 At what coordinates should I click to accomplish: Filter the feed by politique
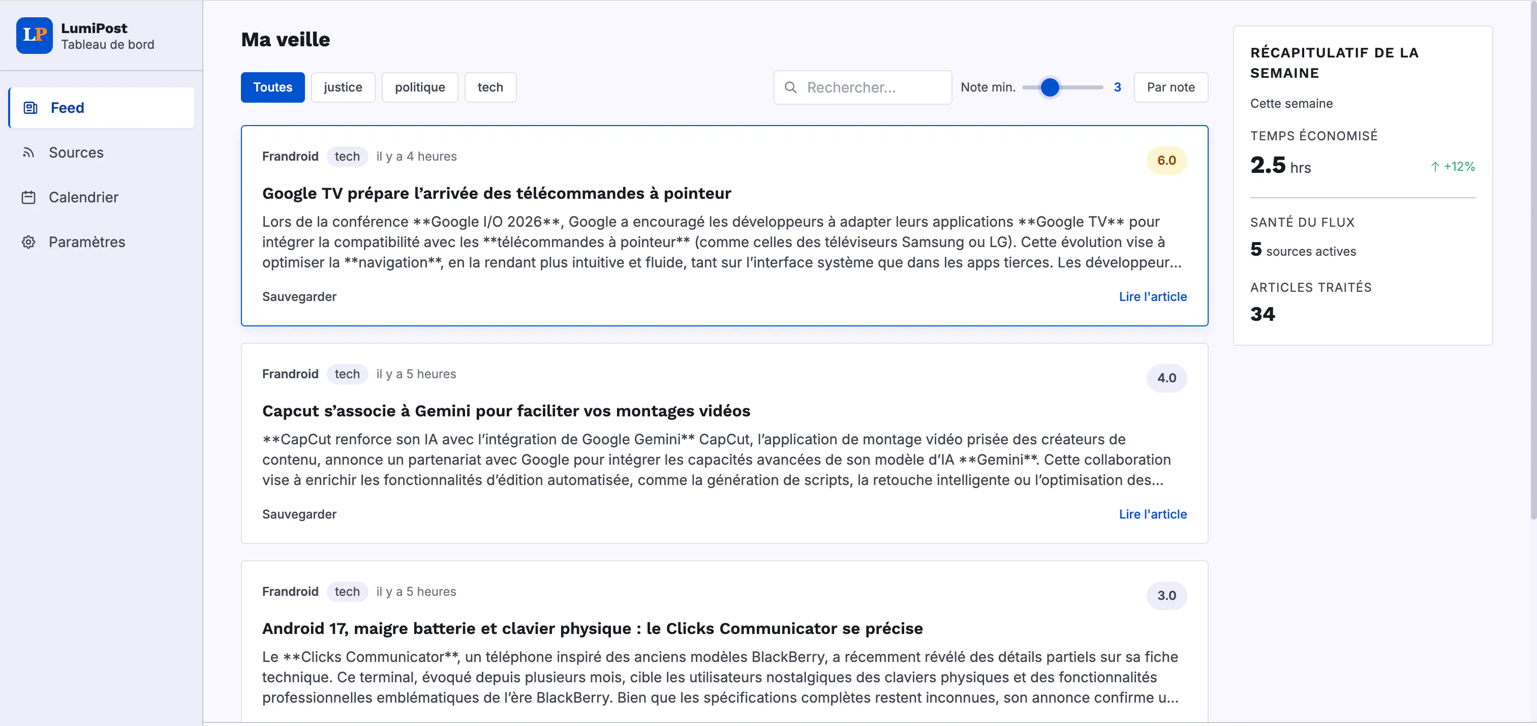click(420, 88)
